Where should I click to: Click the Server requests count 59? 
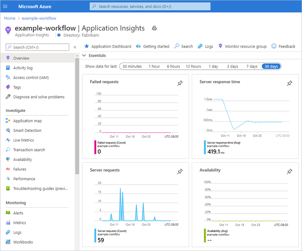coord(101,240)
